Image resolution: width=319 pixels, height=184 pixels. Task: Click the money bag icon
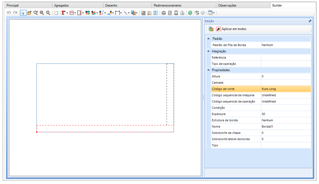[182, 13]
